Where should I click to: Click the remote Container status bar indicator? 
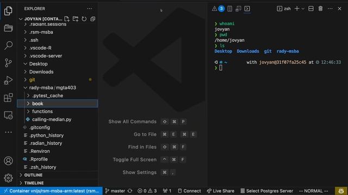click(51, 191)
